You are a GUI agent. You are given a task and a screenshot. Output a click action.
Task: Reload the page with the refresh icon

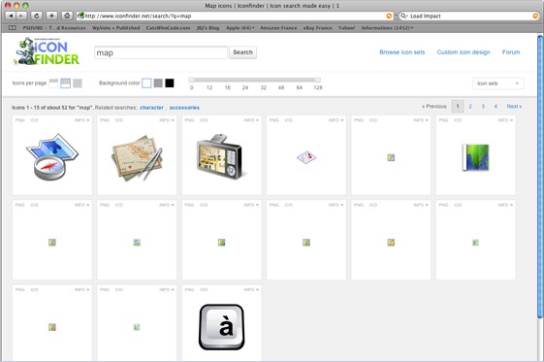coord(36,16)
